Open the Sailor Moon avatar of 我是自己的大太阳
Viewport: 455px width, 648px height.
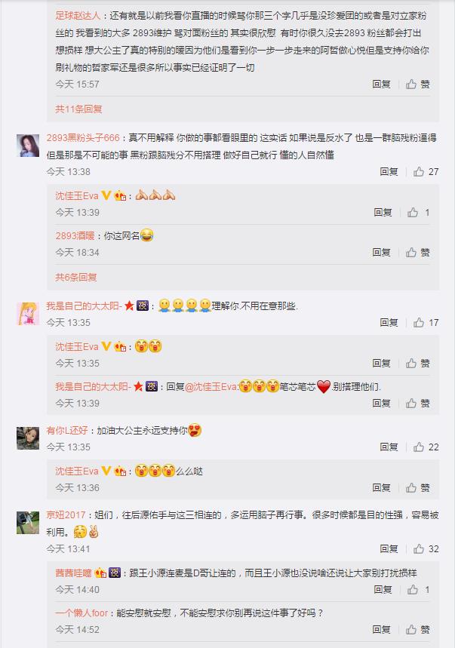coord(28,314)
